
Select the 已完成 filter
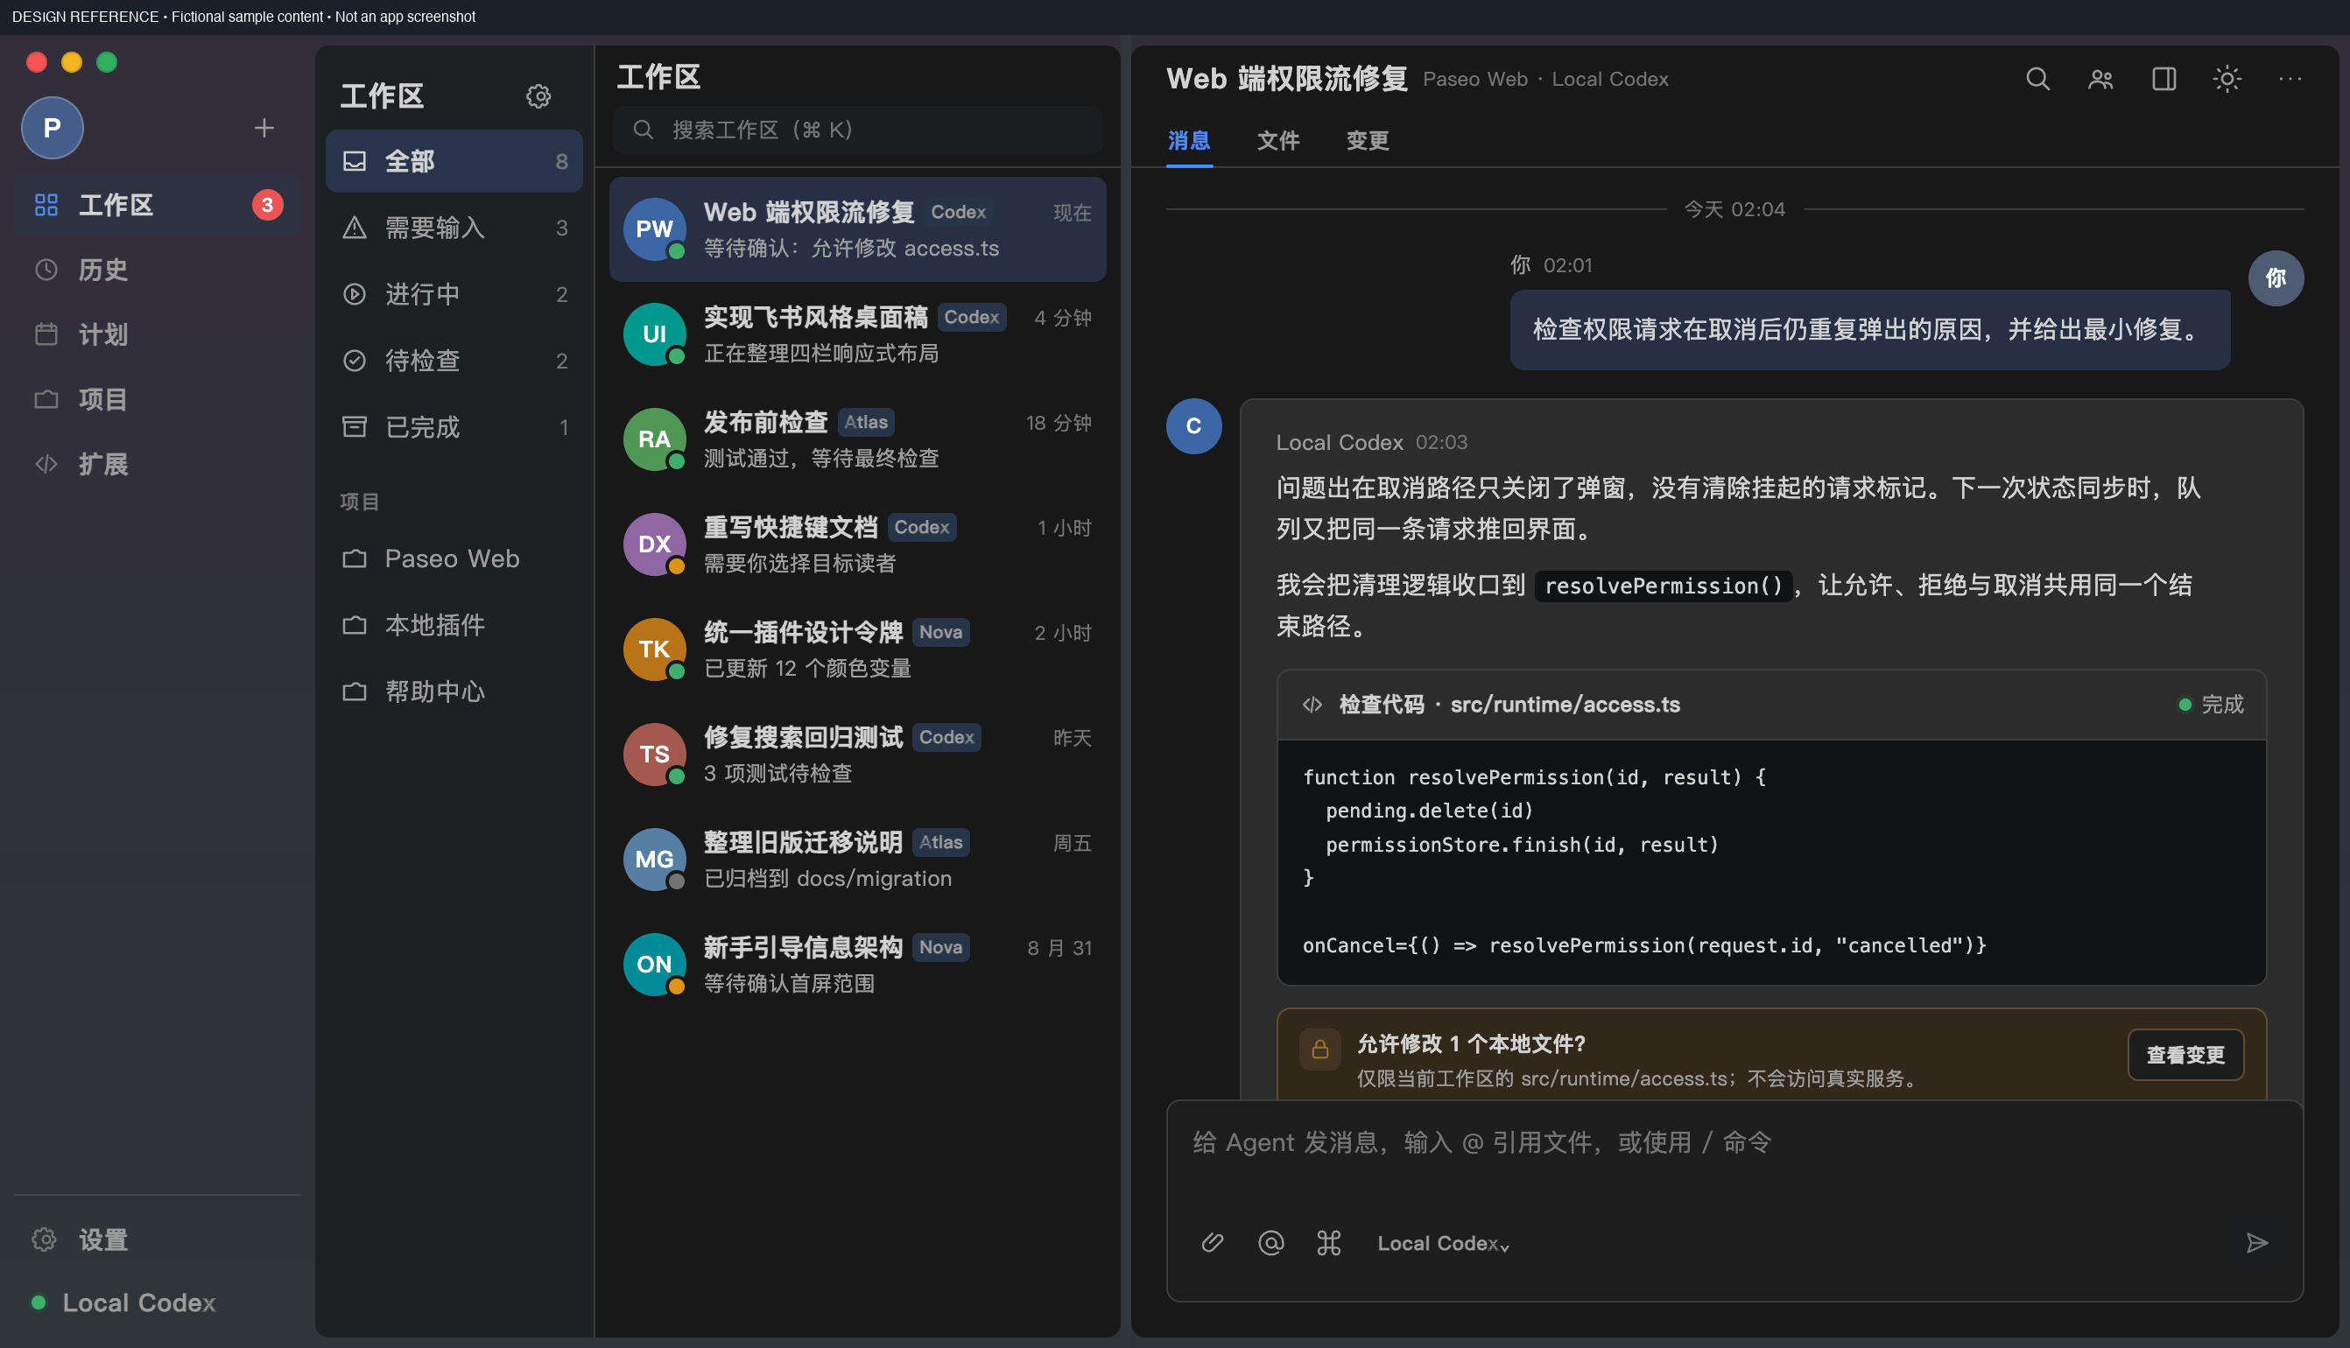click(x=454, y=427)
